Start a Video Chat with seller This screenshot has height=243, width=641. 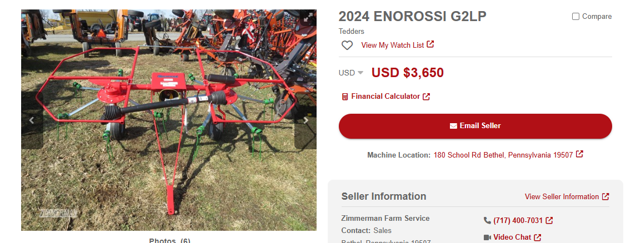512,237
